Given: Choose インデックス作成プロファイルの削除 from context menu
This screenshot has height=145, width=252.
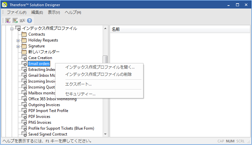Looking at the screenshot, I should [x=99, y=74].
